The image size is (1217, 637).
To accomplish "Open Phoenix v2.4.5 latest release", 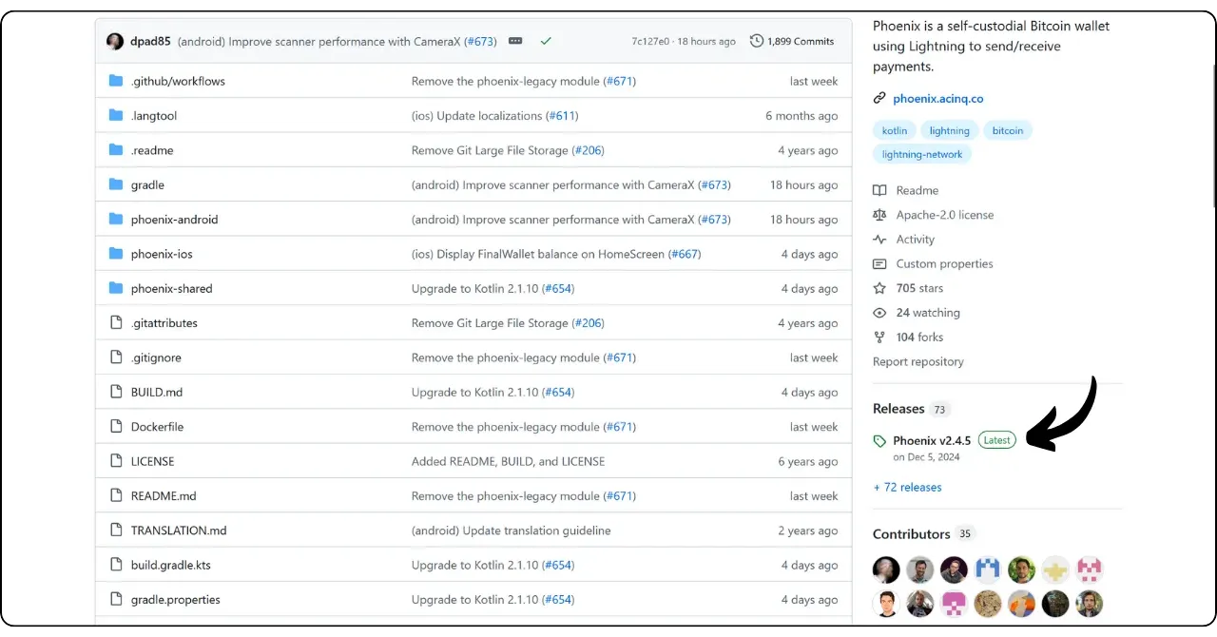I will click(931, 440).
